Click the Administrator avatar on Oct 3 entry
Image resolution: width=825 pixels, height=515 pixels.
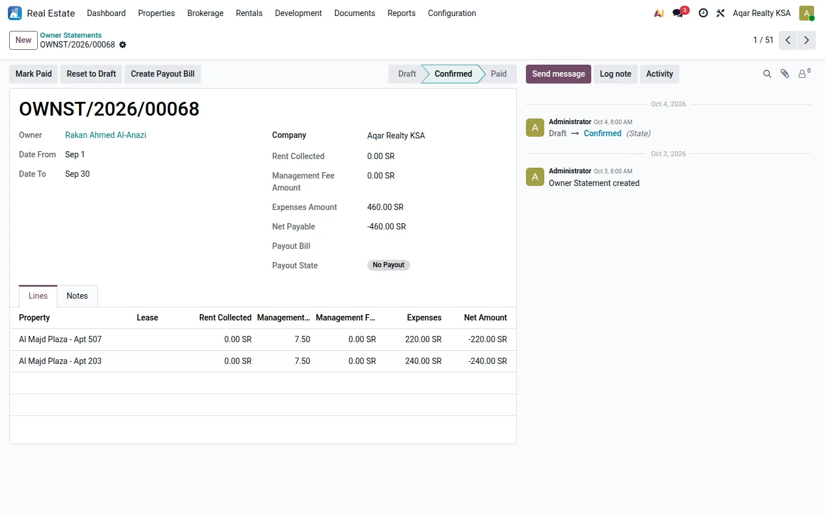(x=535, y=177)
